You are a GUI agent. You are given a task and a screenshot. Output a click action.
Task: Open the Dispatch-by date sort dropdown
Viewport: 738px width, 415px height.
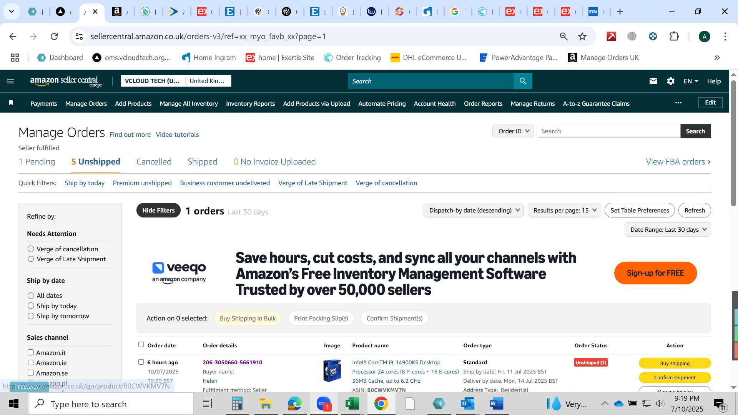pyautogui.click(x=474, y=210)
